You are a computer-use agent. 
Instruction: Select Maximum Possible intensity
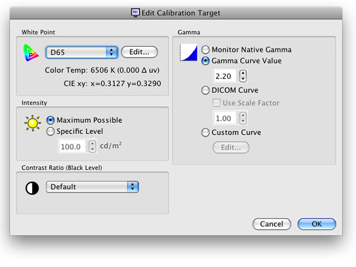click(x=51, y=120)
